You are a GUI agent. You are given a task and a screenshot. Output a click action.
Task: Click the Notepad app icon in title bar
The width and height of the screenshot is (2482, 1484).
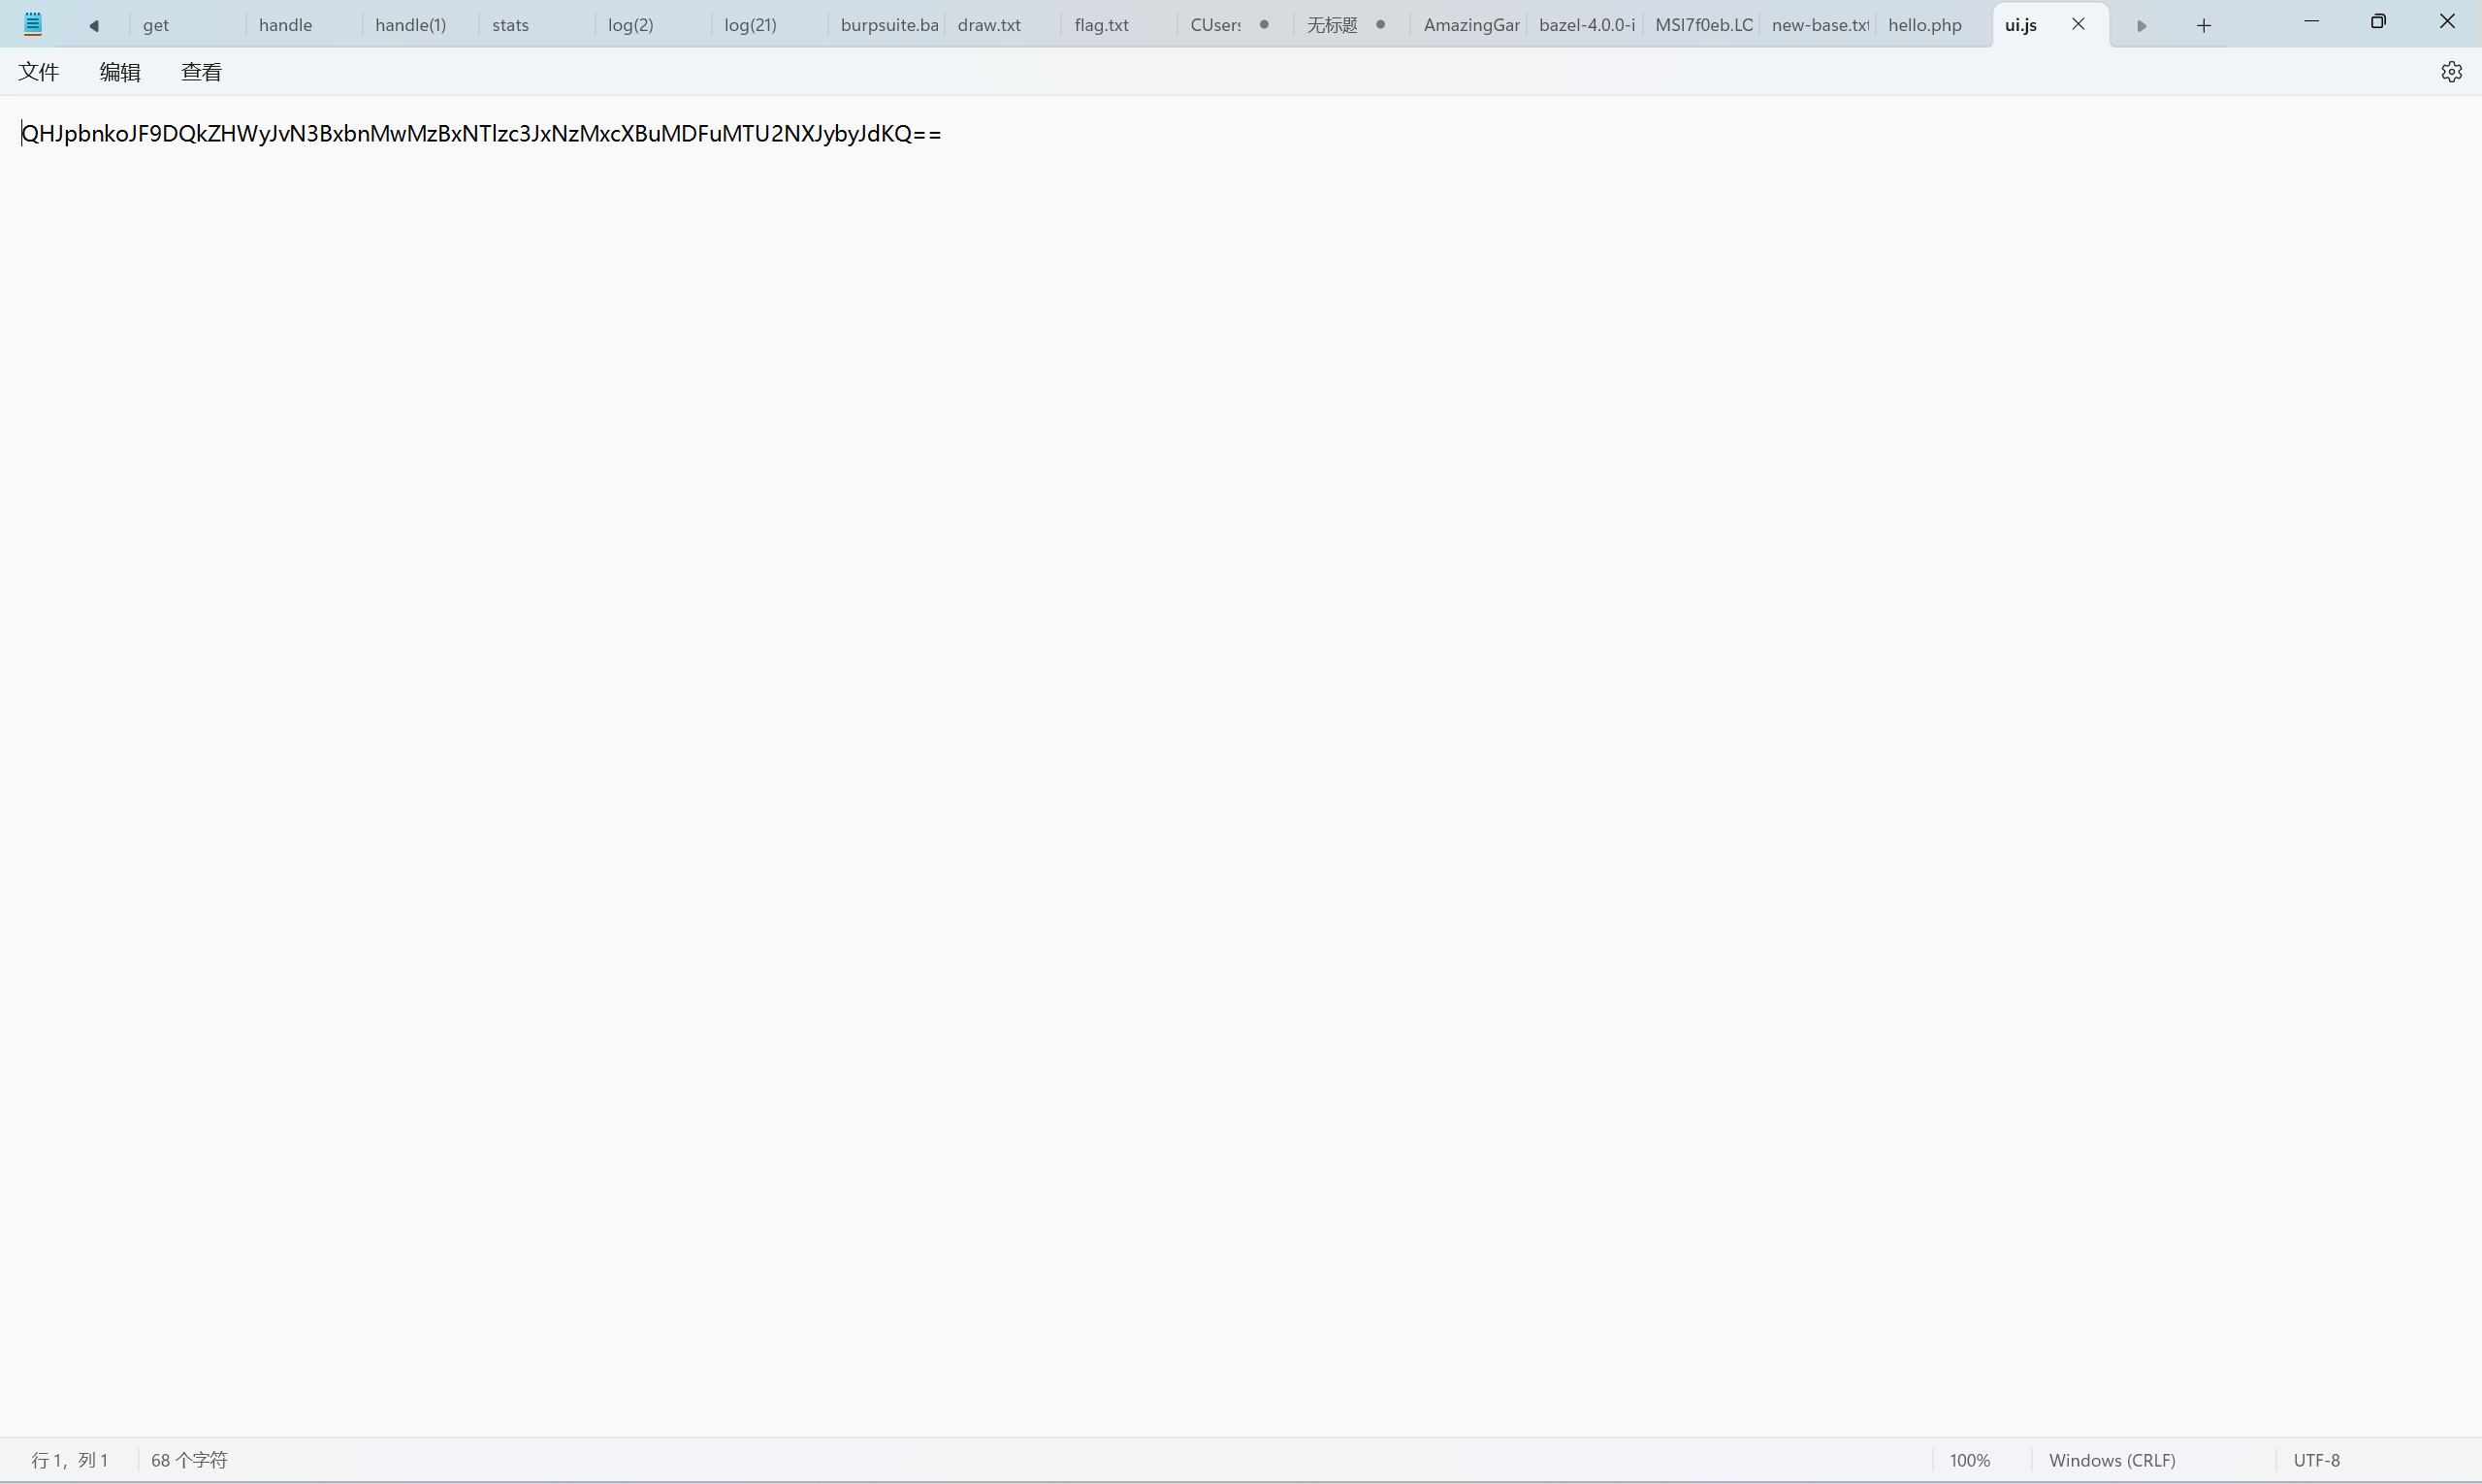coord(32,24)
